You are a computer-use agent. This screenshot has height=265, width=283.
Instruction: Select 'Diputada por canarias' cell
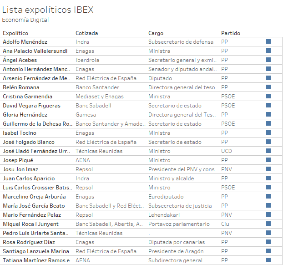click(177, 242)
